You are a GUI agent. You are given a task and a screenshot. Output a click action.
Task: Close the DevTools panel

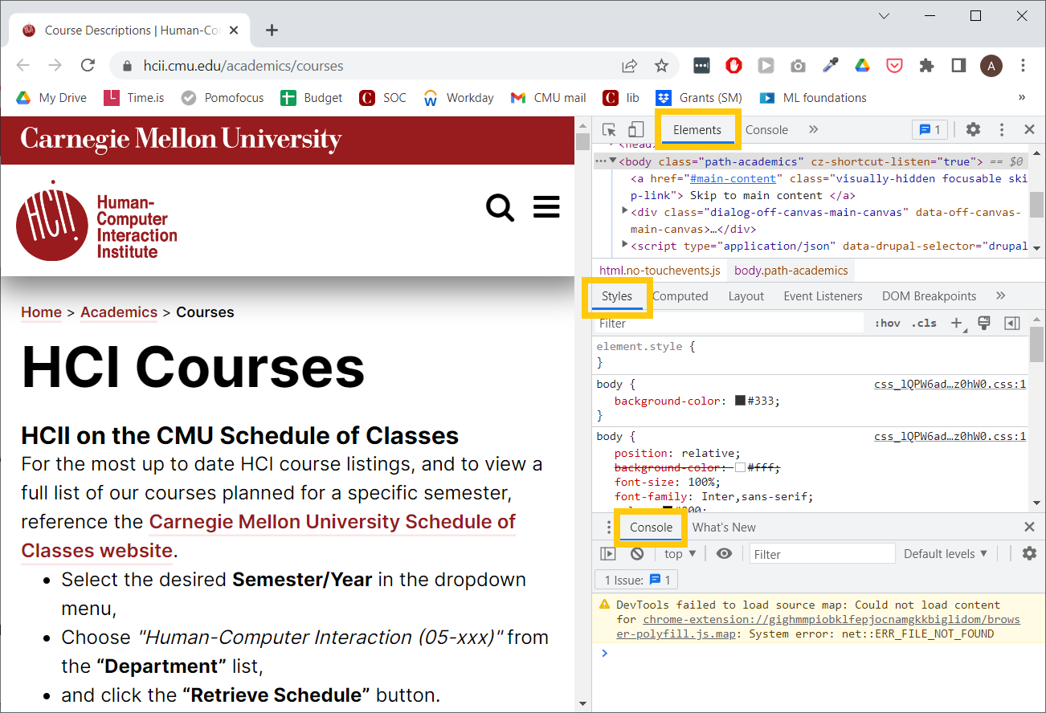click(x=1029, y=129)
